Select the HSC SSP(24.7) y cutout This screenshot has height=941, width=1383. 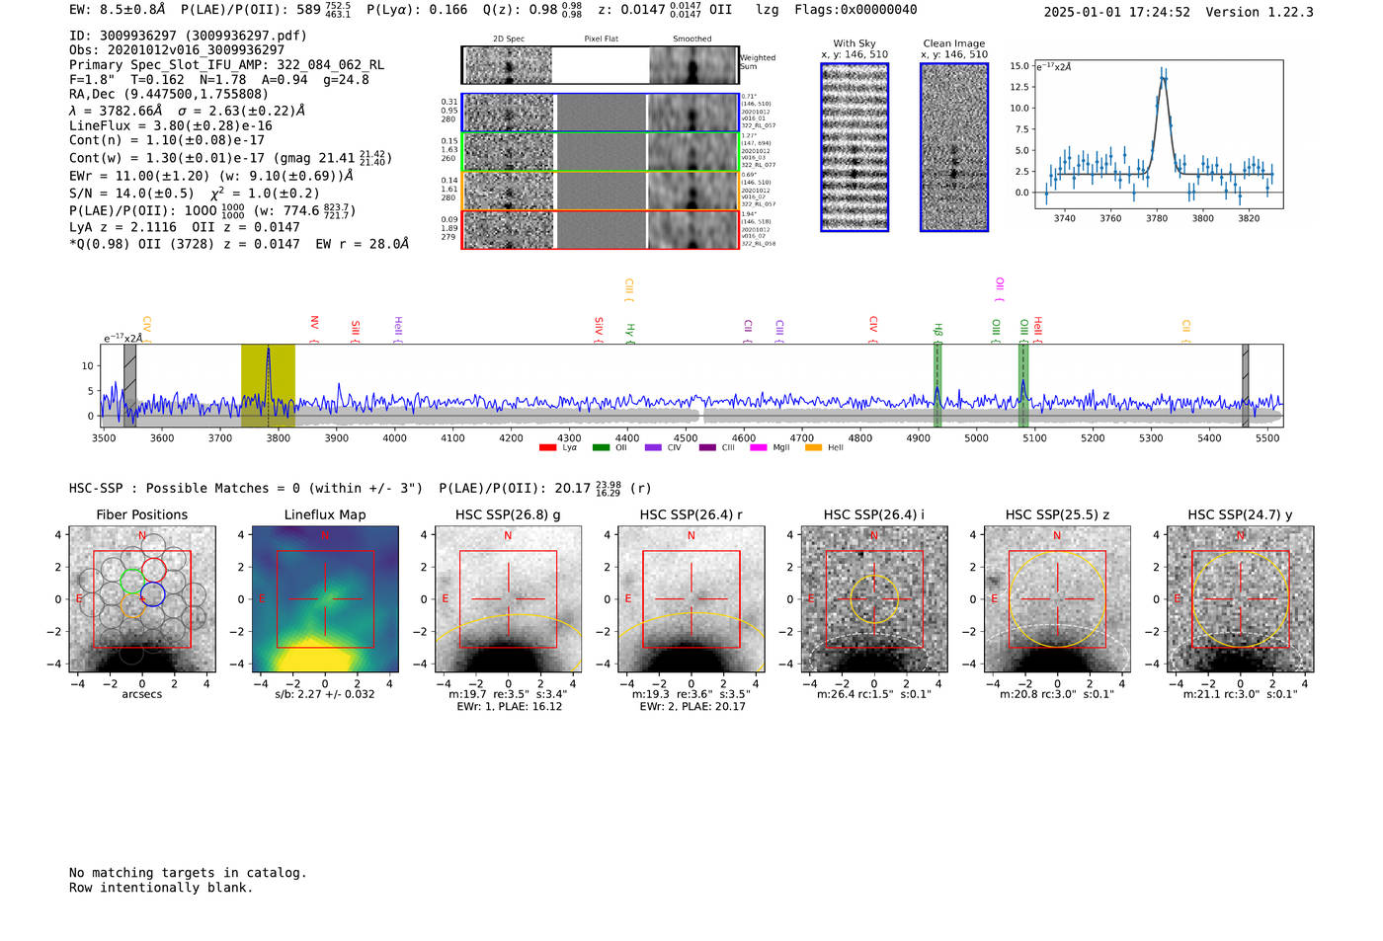coord(1241,599)
